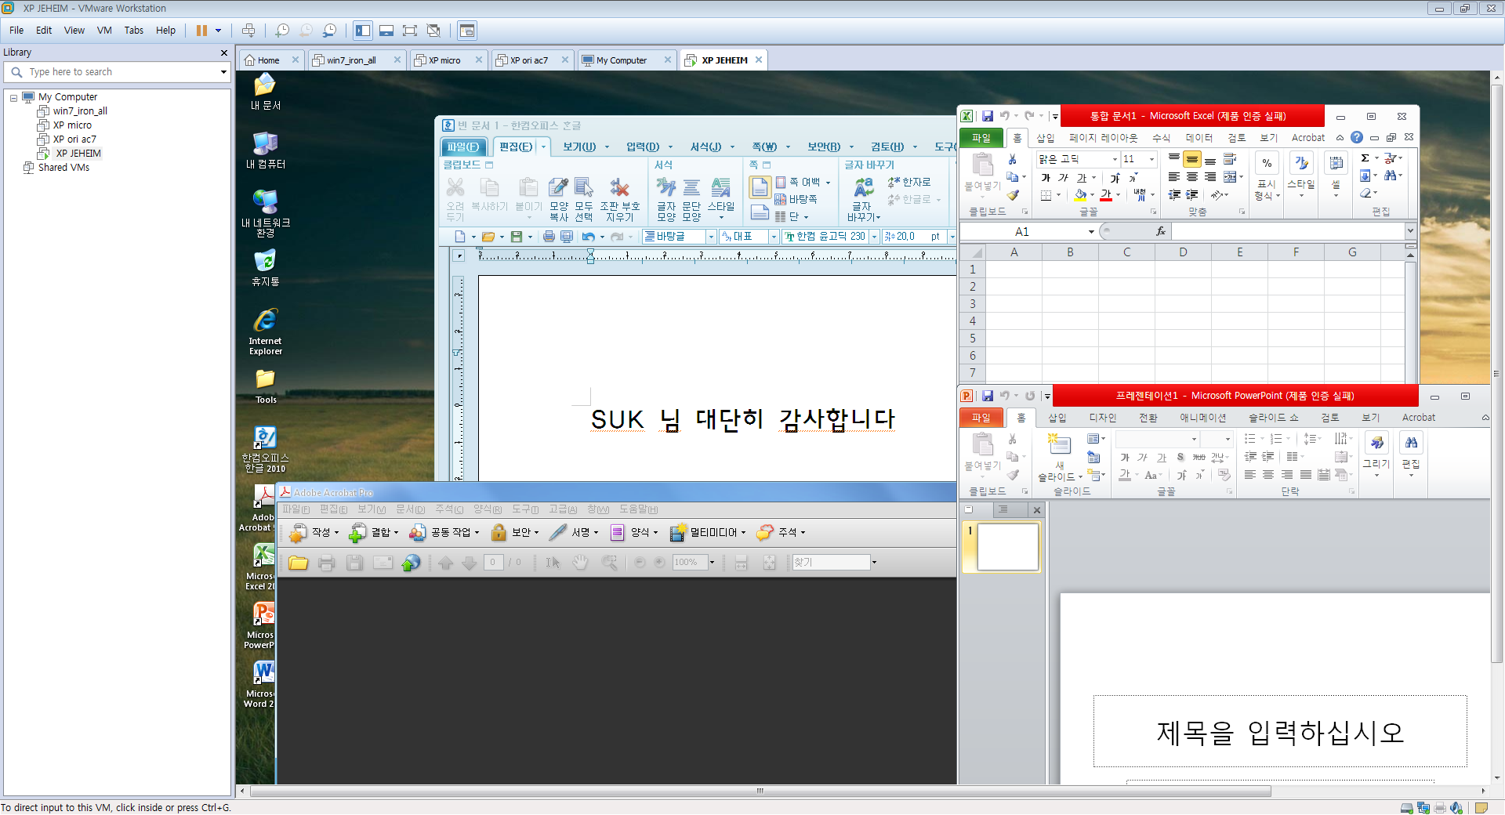Toggle bold 가 in Excel font group
The width and height of the screenshot is (1505, 815).
click(1046, 178)
